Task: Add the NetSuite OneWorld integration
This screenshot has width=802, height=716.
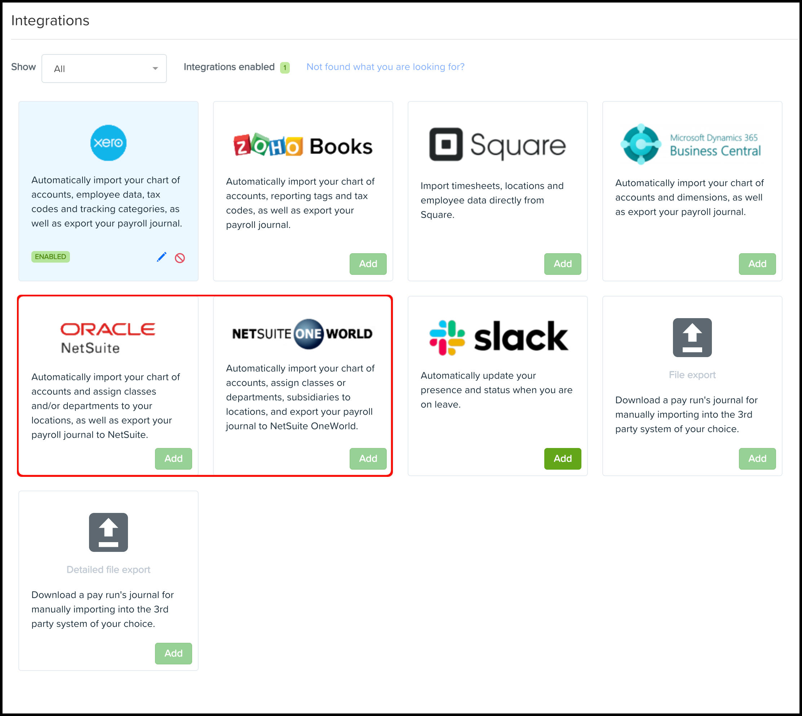Action: coord(368,458)
